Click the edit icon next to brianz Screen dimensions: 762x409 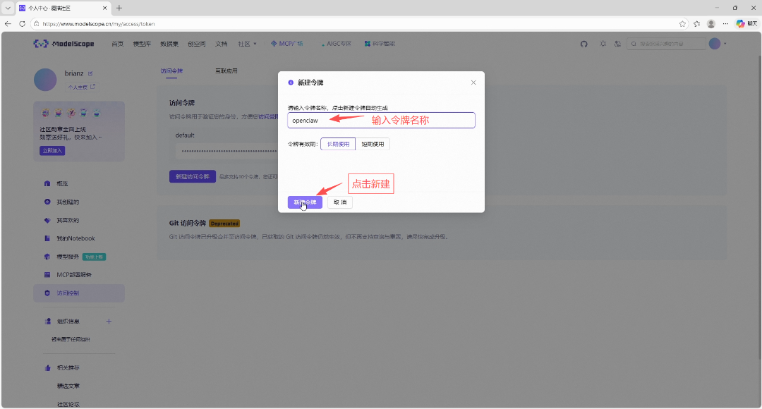point(90,73)
